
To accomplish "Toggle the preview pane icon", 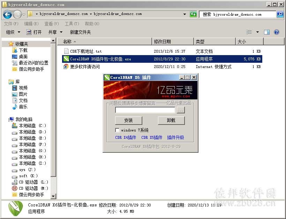I will [267, 32].
